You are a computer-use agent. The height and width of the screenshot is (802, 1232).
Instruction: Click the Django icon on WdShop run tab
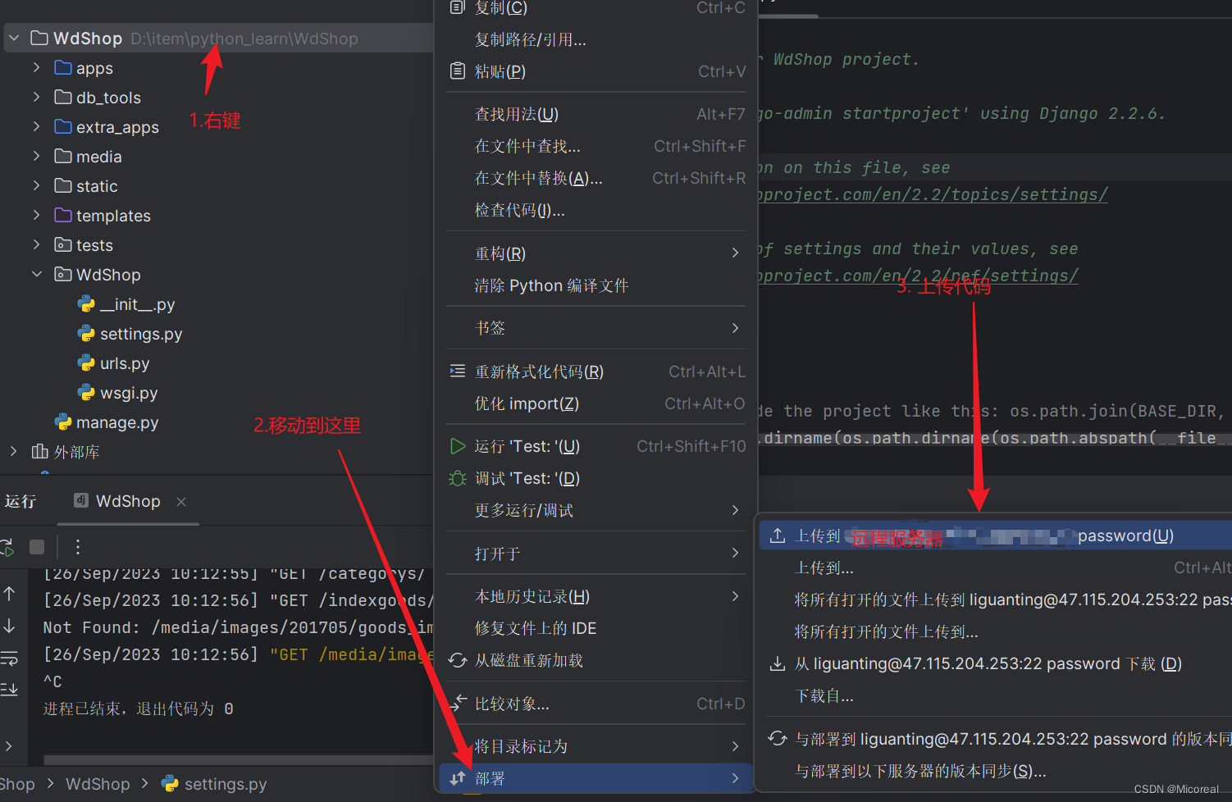[x=81, y=500]
